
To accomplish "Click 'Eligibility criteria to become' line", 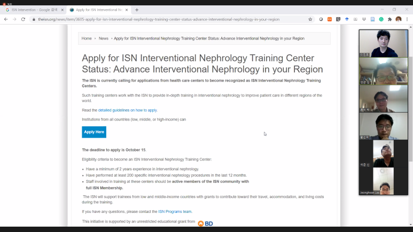I will coord(147,159).
